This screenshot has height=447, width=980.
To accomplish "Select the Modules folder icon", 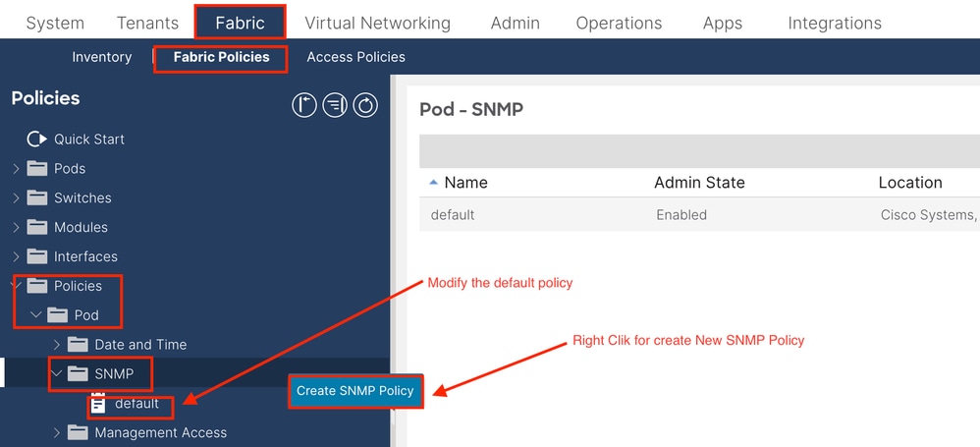I will pyautogui.click(x=37, y=227).
